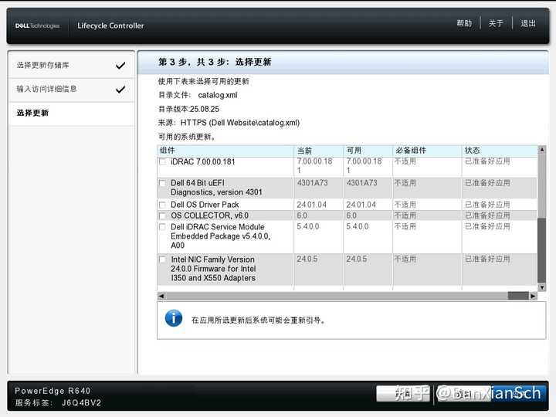Open the 关于 about link
The image size is (556, 417).
pyautogui.click(x=496, y=23)
